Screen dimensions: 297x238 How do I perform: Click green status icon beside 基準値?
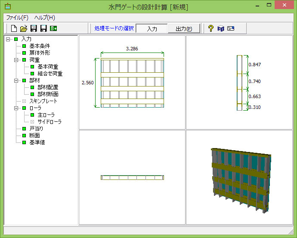coord(24,142)
